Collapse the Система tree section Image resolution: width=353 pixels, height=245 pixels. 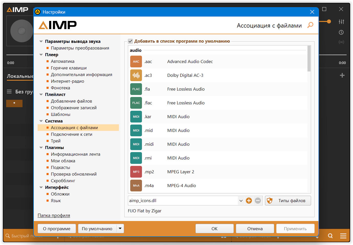coord(41,121)
